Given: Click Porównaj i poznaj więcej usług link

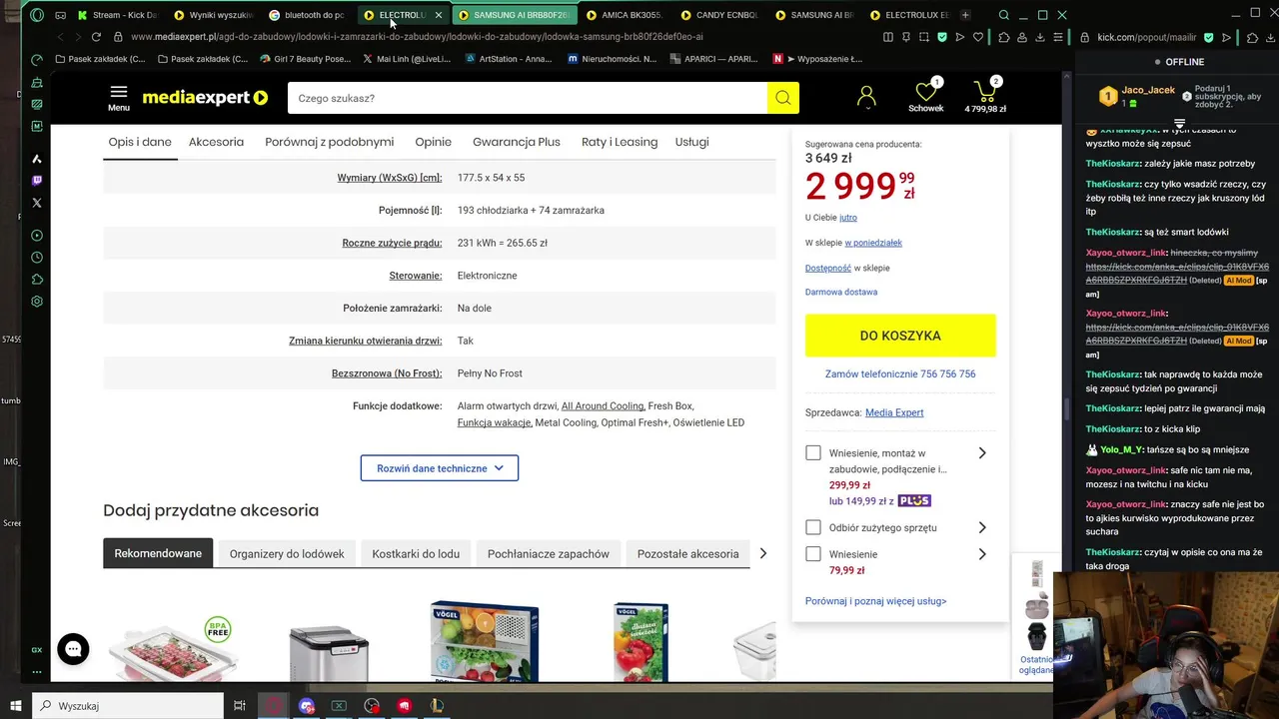Looking at the screenshot, I should point(876,601).
